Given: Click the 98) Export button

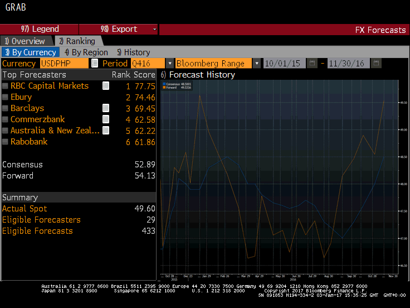Looking at the screenshot, I should coord(118,29).
